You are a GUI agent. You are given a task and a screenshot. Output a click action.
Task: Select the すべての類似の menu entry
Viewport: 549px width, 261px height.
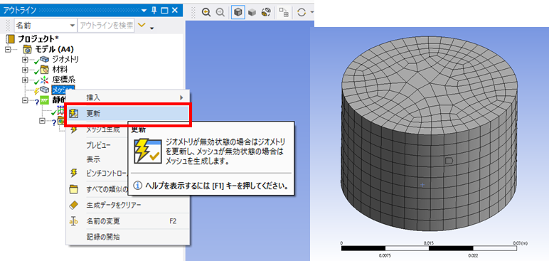click(x=107, y=190)
